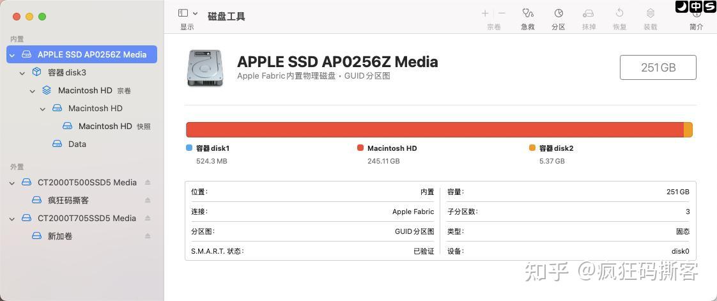Select the 新加卷 volume
Image resolution: width=717 pixels, height=301 pixels.
tap(60, 236)
